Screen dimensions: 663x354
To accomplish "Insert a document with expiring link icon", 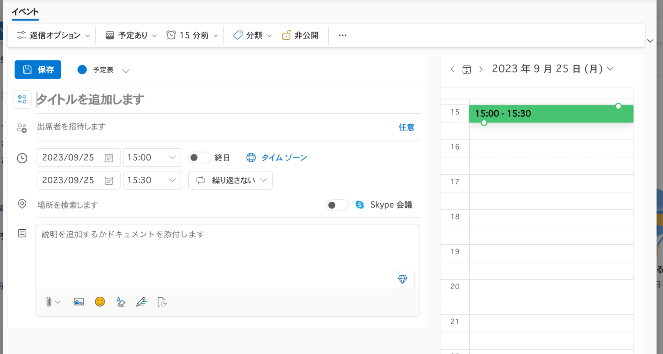I will [162, 302].
